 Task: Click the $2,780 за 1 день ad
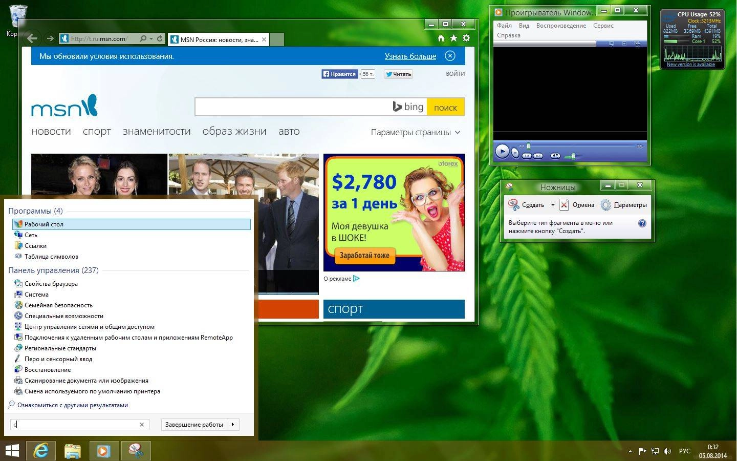pos(394,213)
